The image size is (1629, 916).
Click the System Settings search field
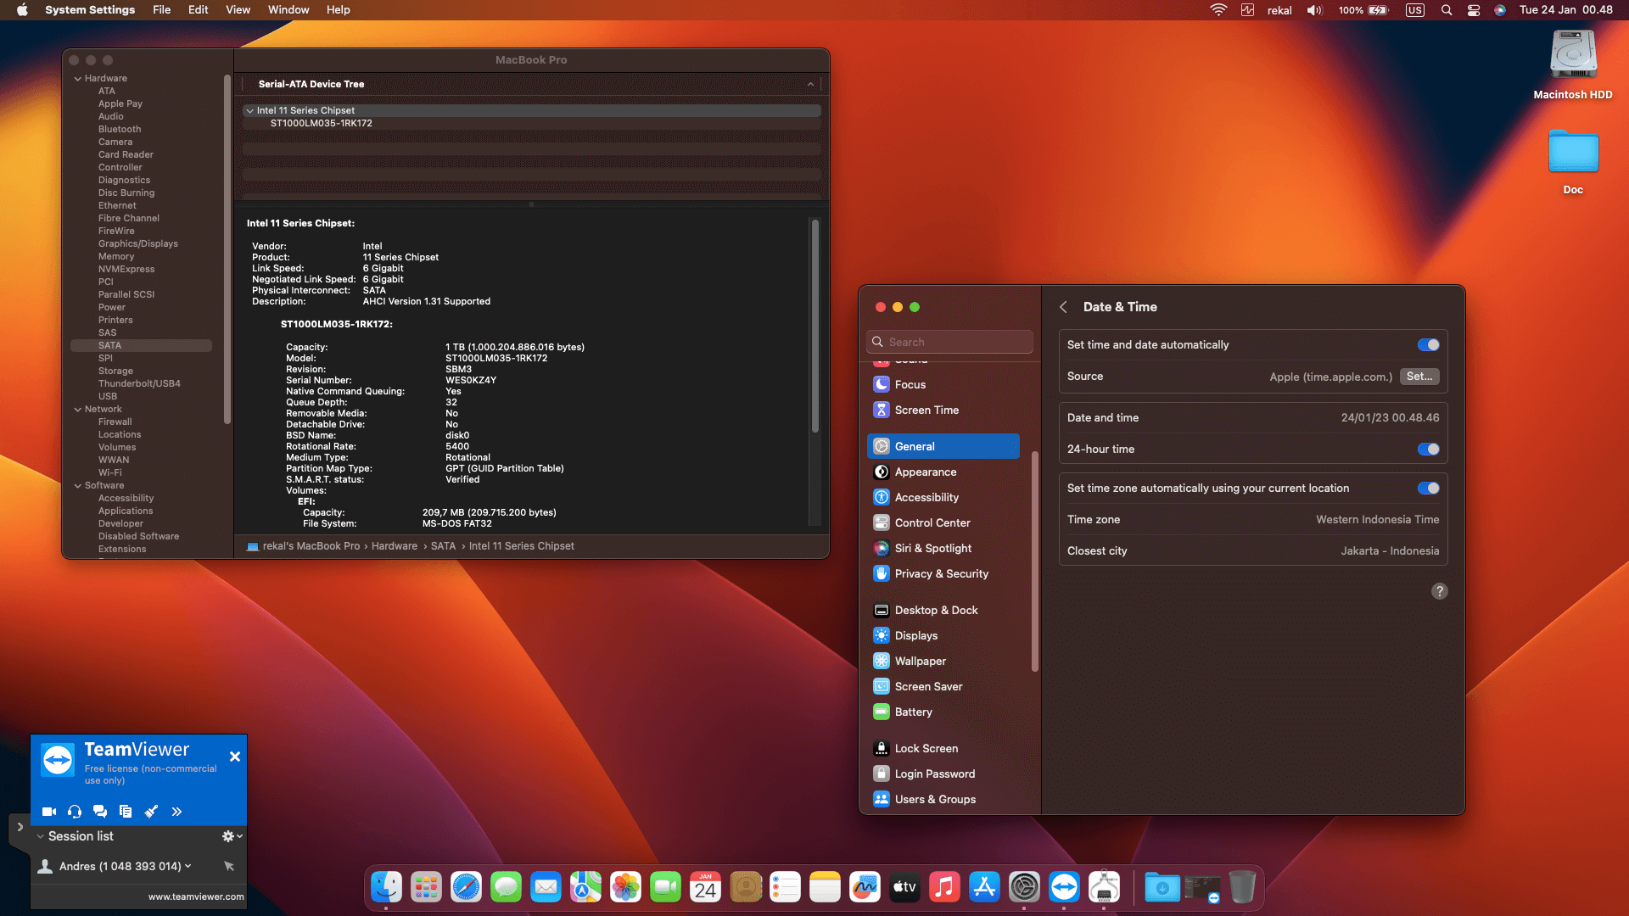[949, 341]
